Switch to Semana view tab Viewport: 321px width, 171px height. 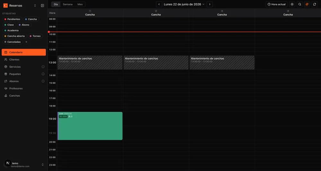click(67, 4)
